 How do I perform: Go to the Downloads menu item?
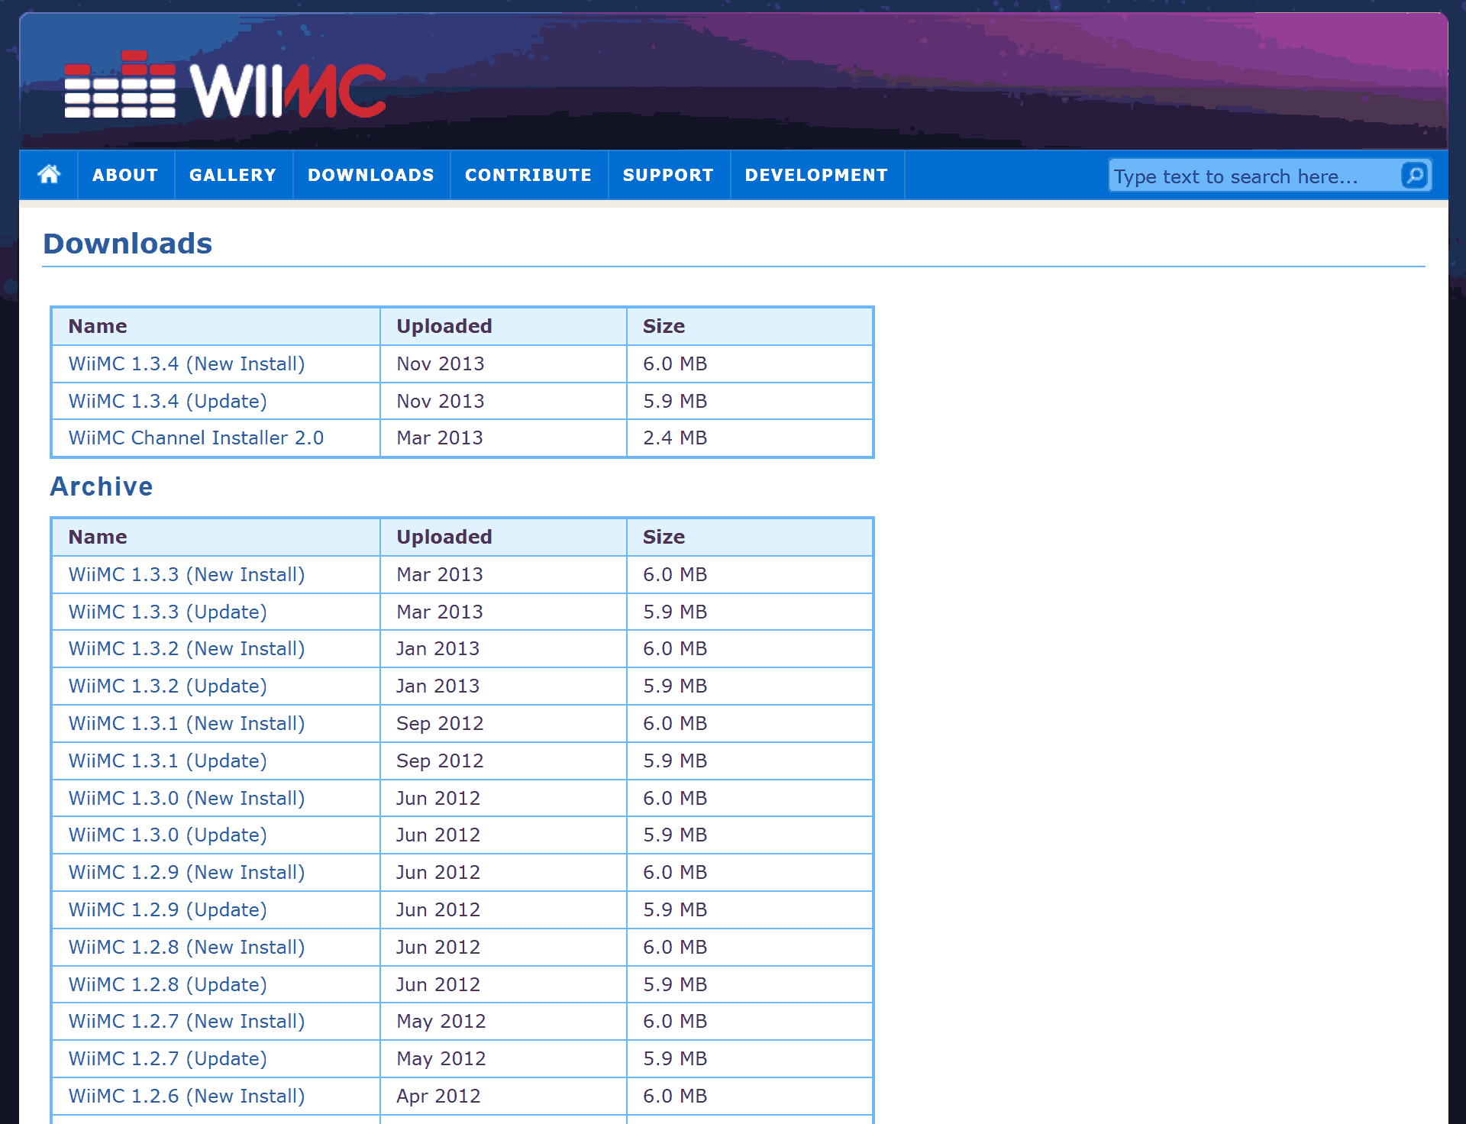[x=371, y=175]
